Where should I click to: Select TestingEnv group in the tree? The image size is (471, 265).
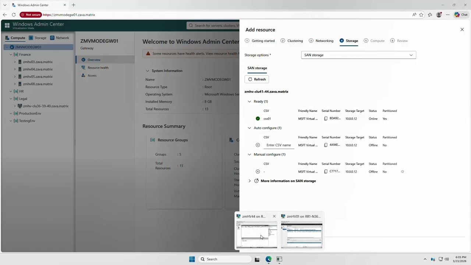pos(27,121)
